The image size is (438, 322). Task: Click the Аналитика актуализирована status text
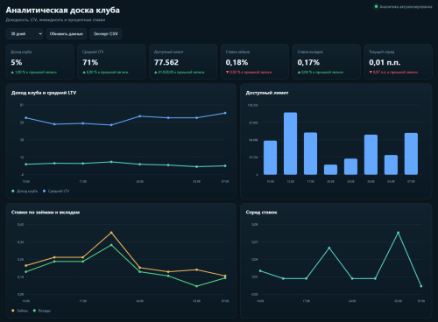tap(406, 7)
